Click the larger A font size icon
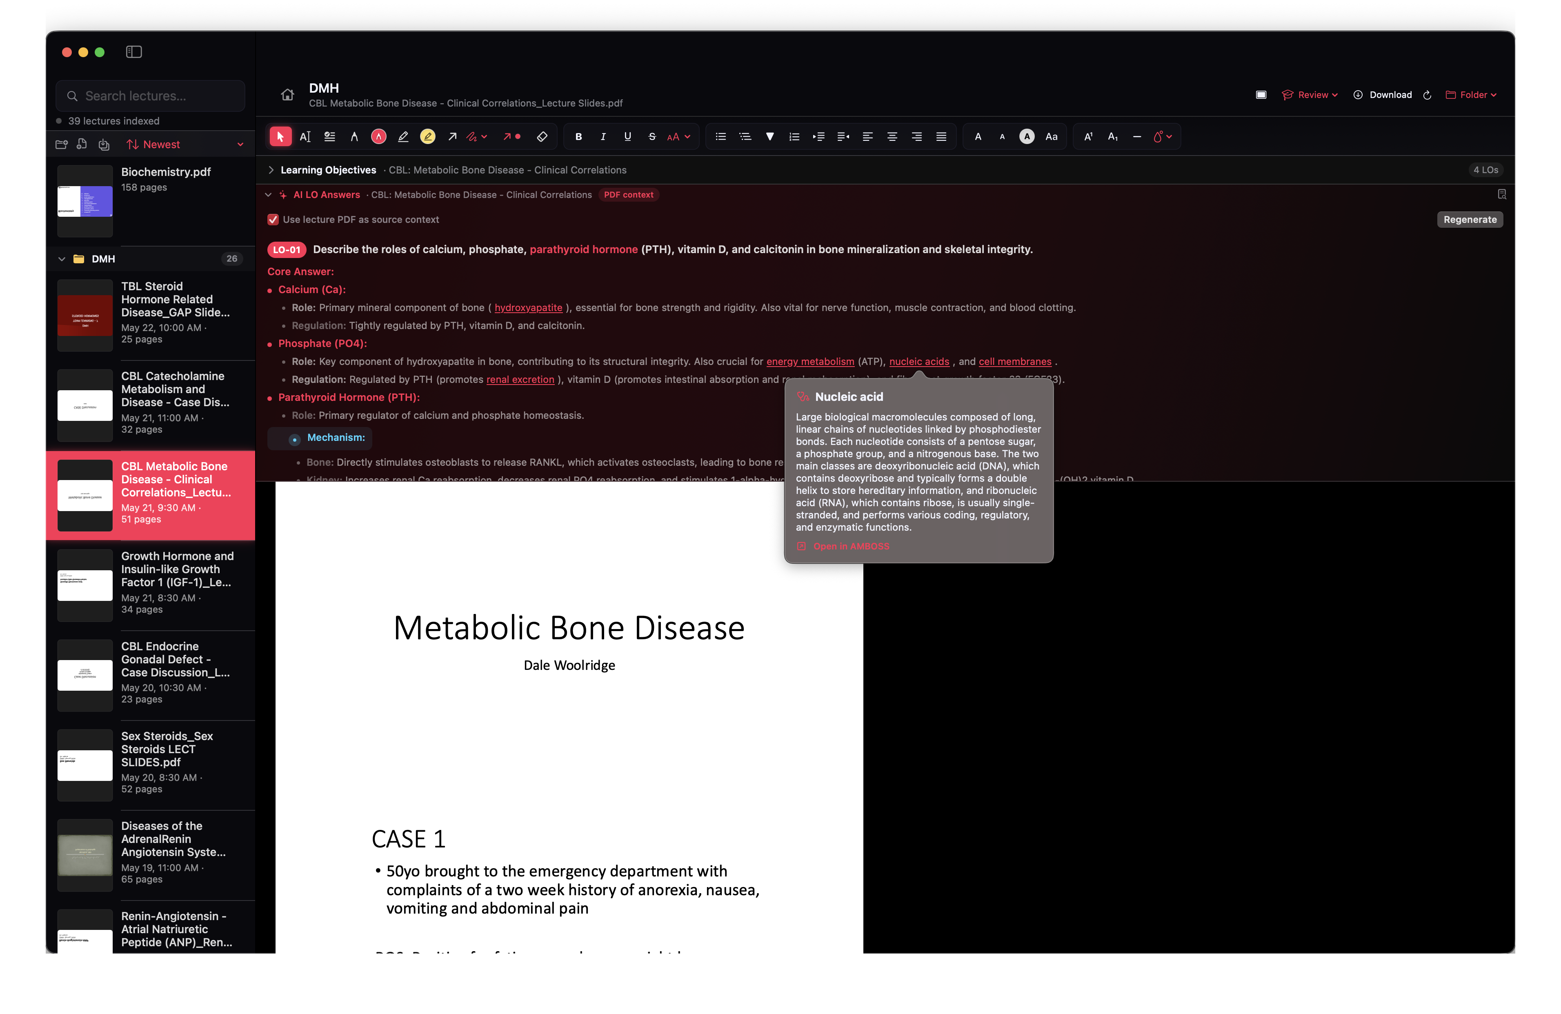This screenshot has width=1561, height=1014. pos(978,136)
